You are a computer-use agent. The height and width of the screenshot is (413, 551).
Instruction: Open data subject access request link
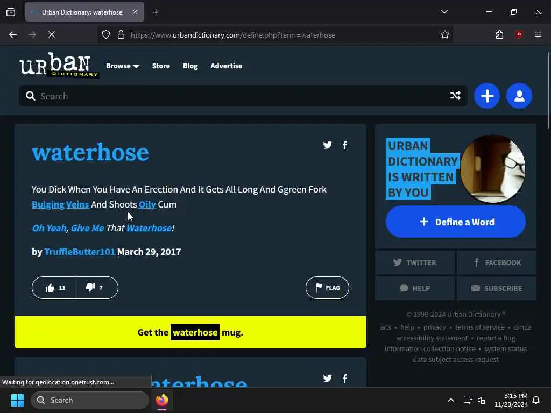click(x=455, y=360)
